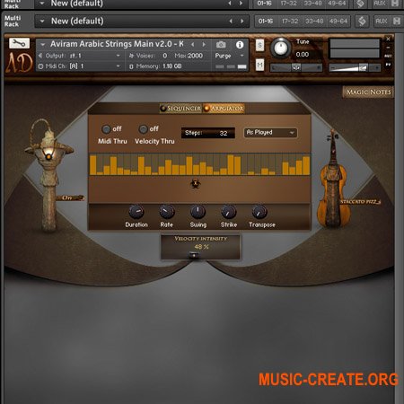Load next instrument using the right arrow
The width and height of the screenshot is (404, 404).
(x=204, y=44)
